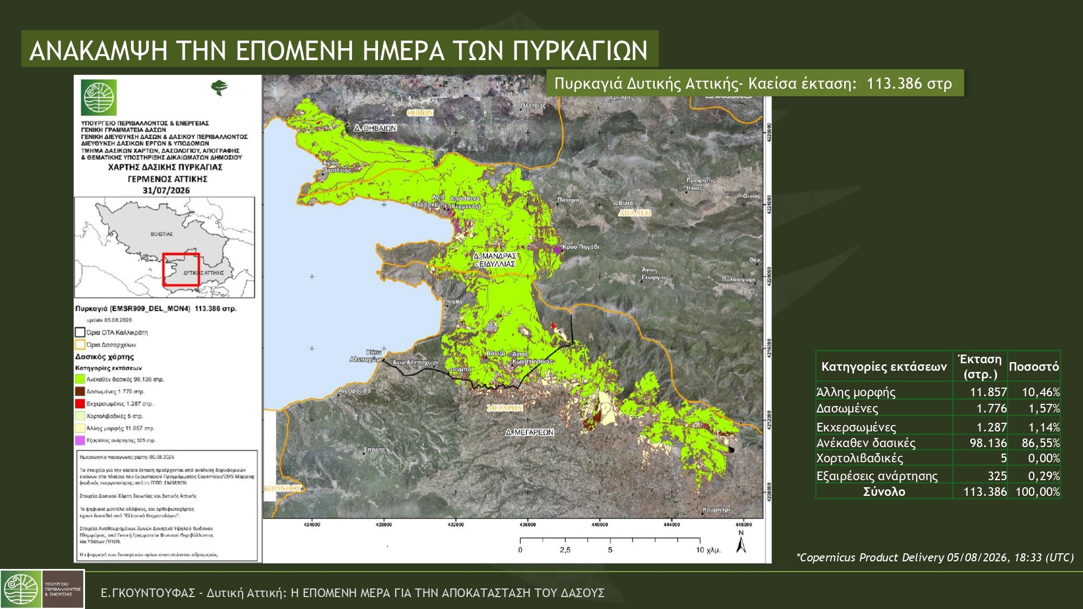Click the Ποσοστό column header

point(1034,366)
